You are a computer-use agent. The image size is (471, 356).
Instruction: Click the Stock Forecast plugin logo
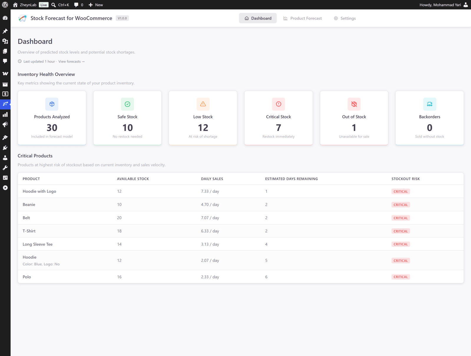pos(22,18)
